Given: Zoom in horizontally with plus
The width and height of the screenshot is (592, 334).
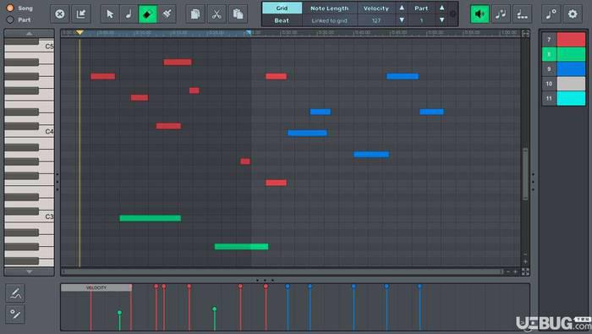Looking at the screenshot, I should 515,271.
